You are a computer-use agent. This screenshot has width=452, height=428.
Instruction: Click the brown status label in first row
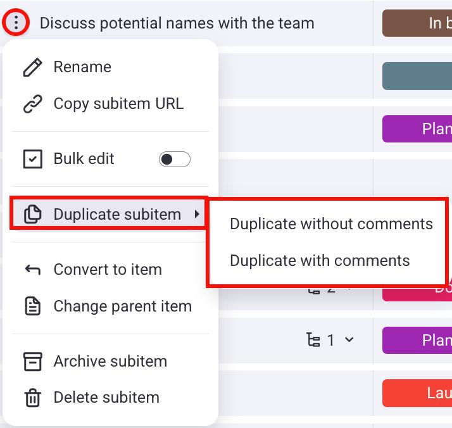(x=417, y=23)
